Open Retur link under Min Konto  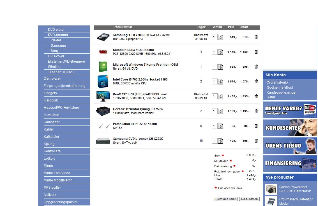coord(271,97)
